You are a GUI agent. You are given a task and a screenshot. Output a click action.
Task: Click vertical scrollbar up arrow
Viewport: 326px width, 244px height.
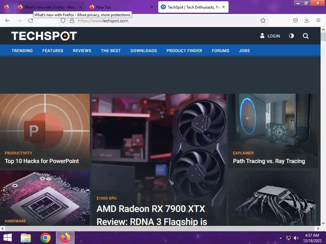(323, 30)
